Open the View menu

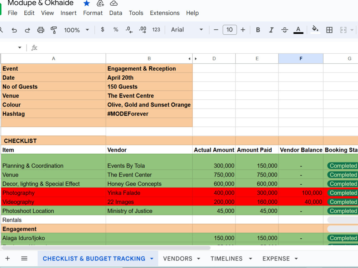[x=48, y=13]
